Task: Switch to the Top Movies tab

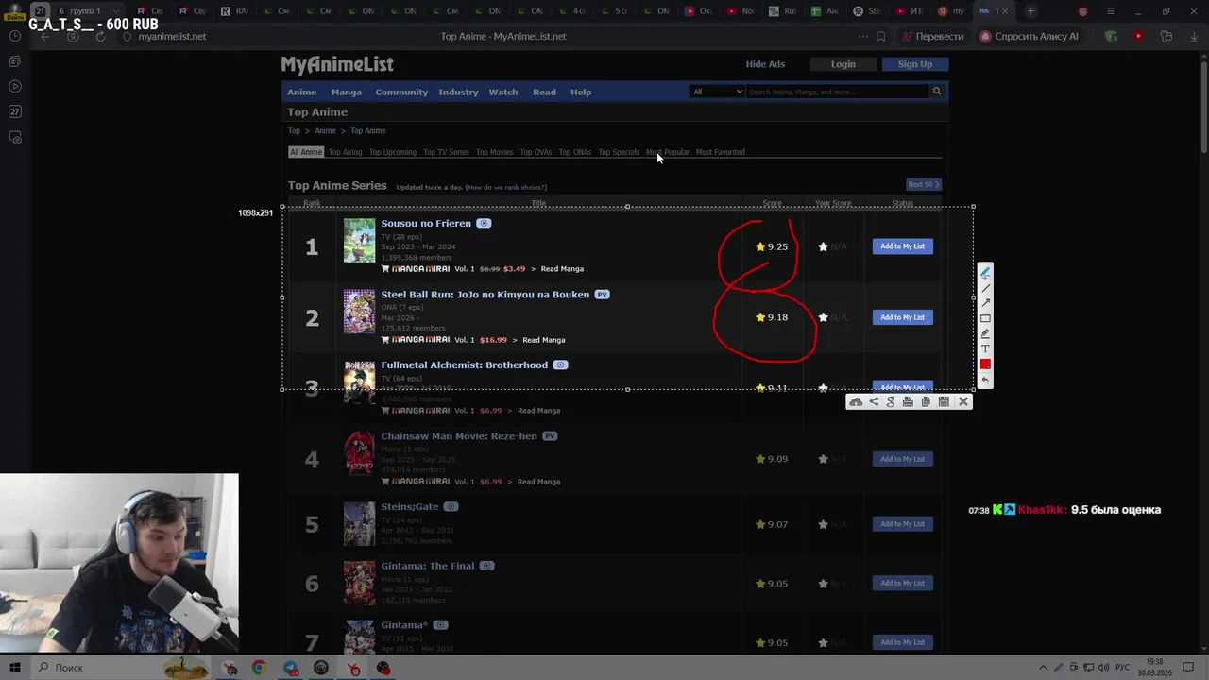Action: (x=495, y=152)
